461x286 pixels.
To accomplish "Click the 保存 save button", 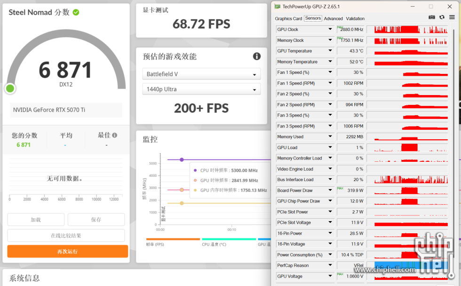I will pyautogui.click(x=96, y=220).
